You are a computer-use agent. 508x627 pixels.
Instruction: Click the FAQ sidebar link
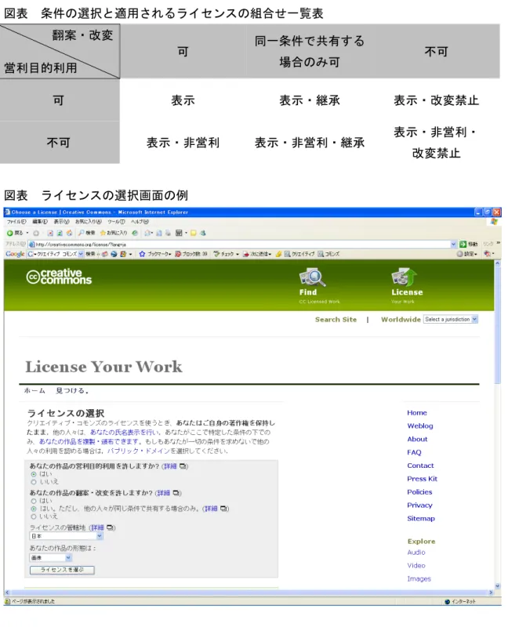(x=414, y=452)
